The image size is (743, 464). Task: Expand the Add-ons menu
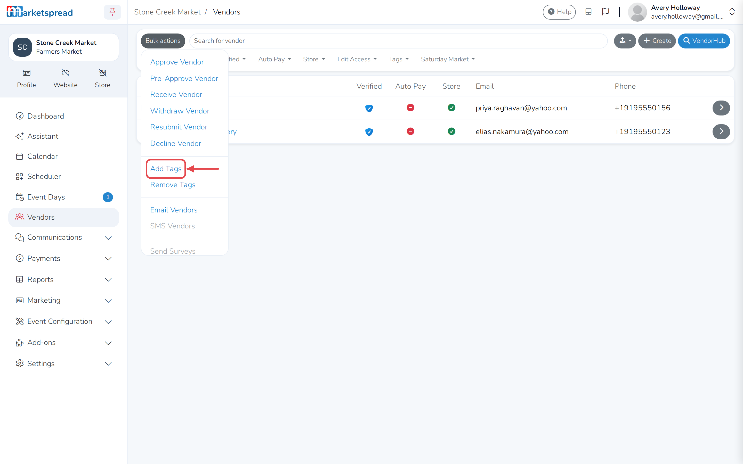coord(63,343)
